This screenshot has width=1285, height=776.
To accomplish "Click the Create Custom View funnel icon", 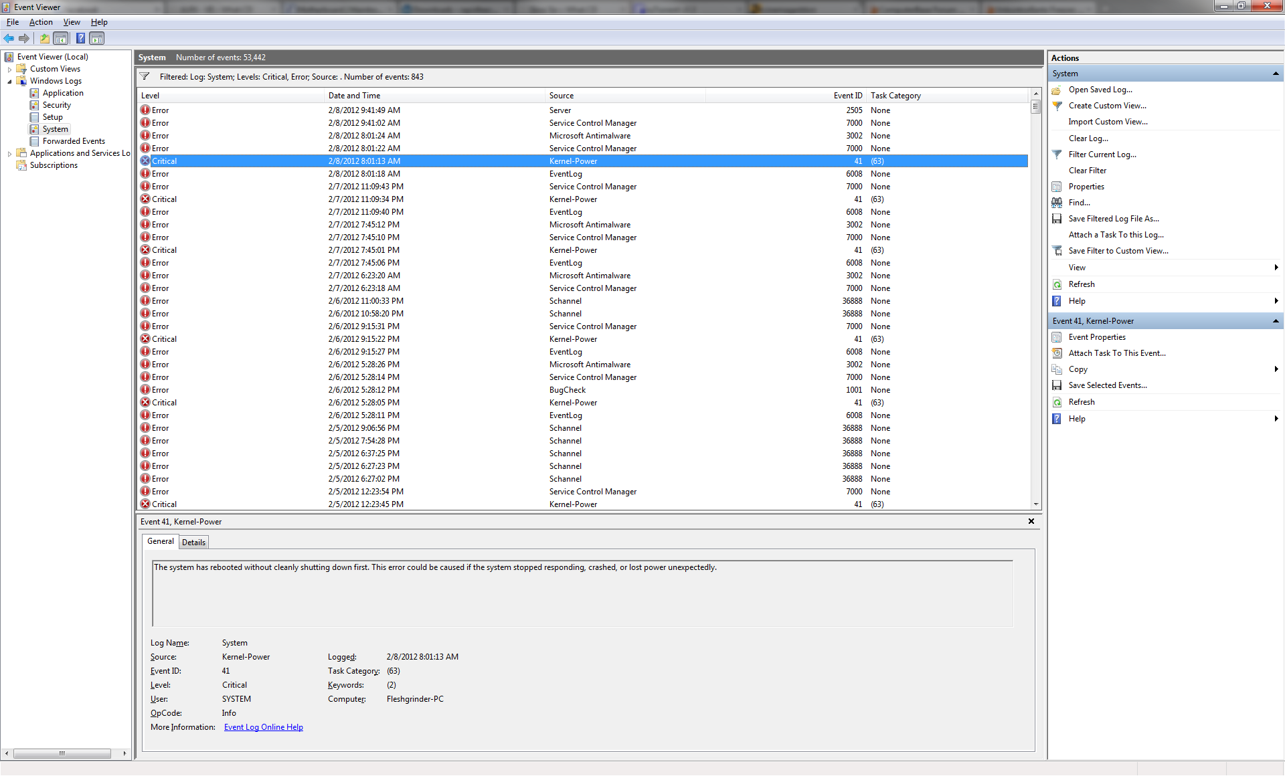I will 1057,106.
